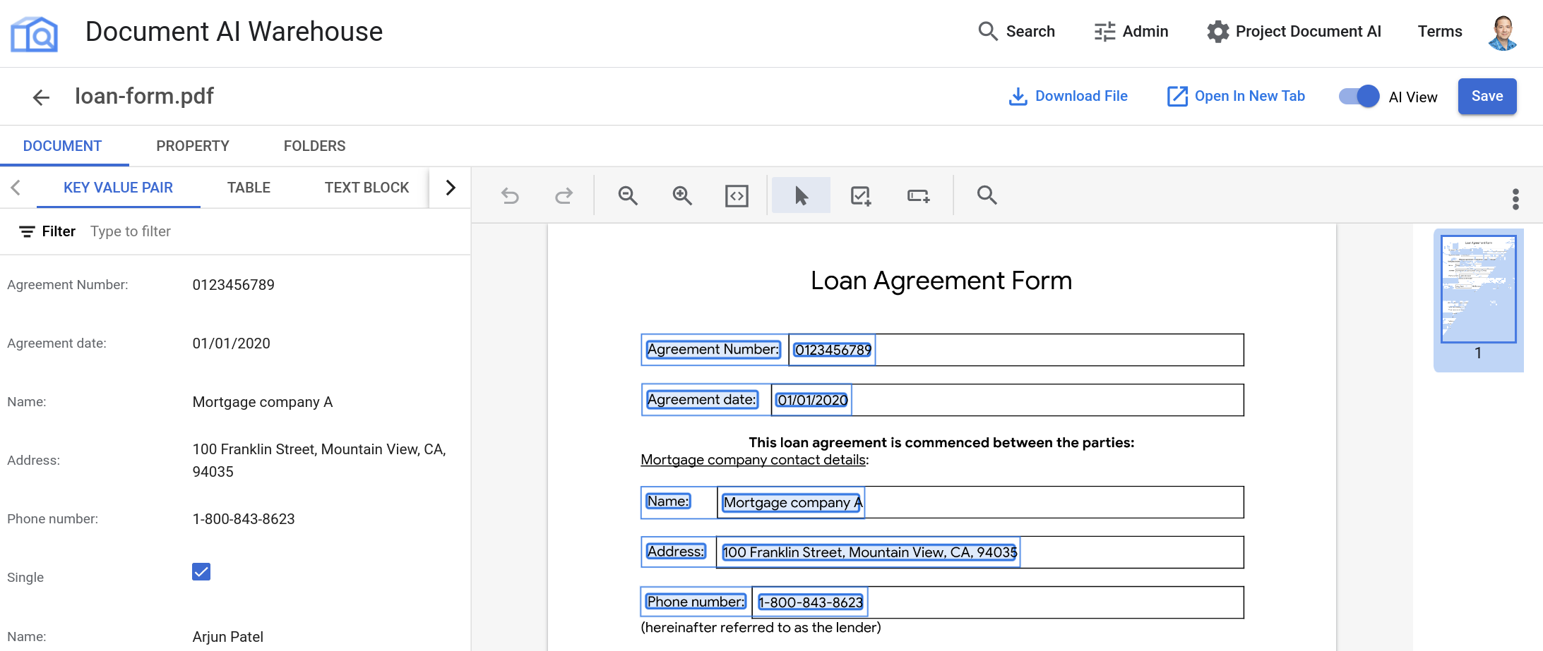Open document search with the magnifier icon
This screenshot has width=1543, height=651.
coord(986,195)
